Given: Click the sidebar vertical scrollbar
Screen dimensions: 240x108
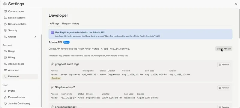Looking at the screenshot, I should [x=41, y=71].
